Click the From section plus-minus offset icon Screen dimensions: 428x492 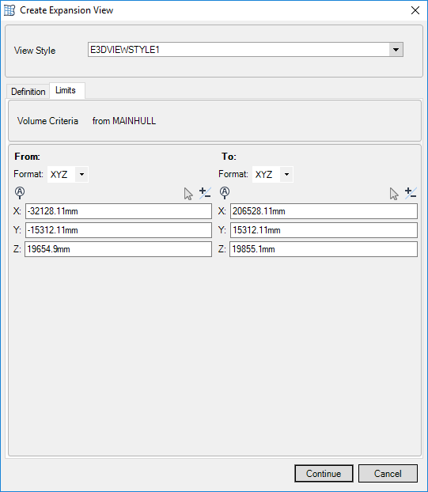click(205, 193)
